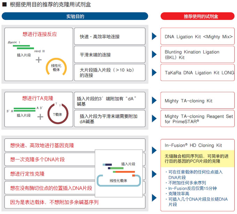Open the TaKaRa DNA Ligation Kit LONG box
The height and width of the screenshot is (214, 237).
pos(197,72)
